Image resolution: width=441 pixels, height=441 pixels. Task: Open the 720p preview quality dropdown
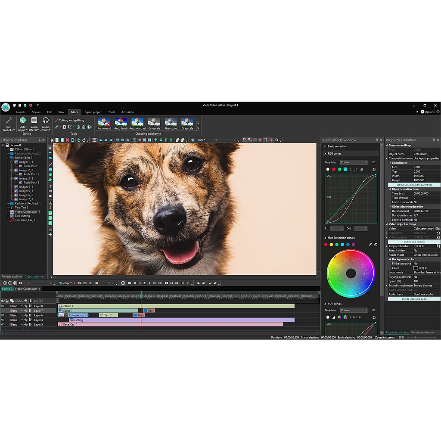[65, 283]
